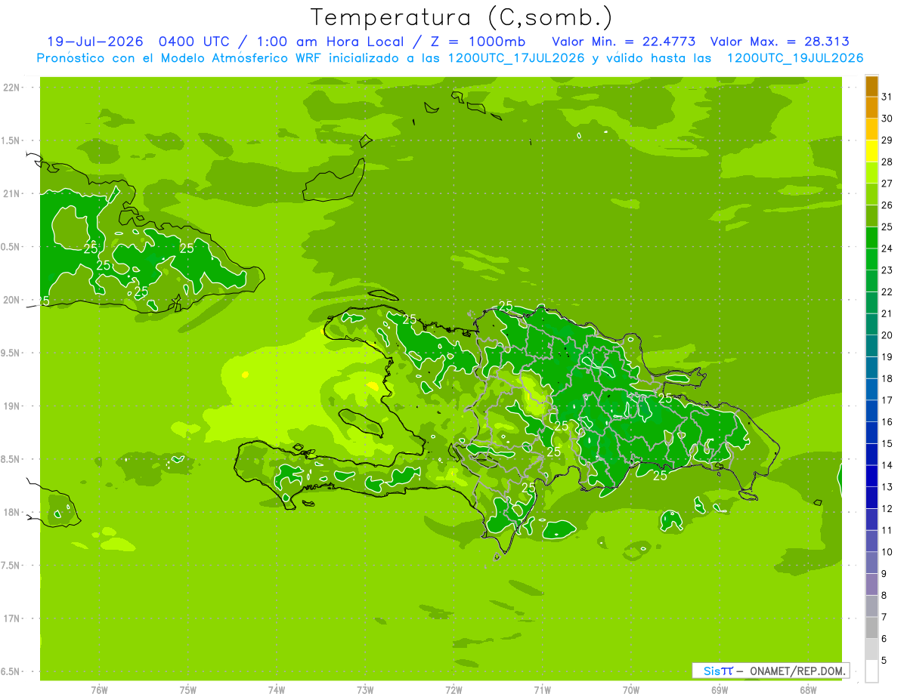Viewport: 907px width, 700px height.
Task: Click the lime swatch between 27 and 28
Action: [x=871, y=173]
